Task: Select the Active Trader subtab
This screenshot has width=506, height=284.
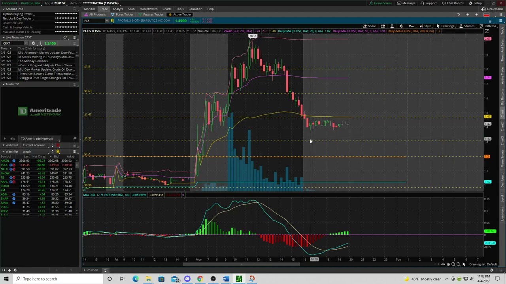Action: pyautogui.click(x=179, y=15)
